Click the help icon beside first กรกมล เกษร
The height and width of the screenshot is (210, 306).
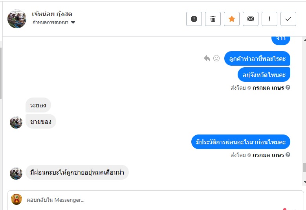coord(288,88)
